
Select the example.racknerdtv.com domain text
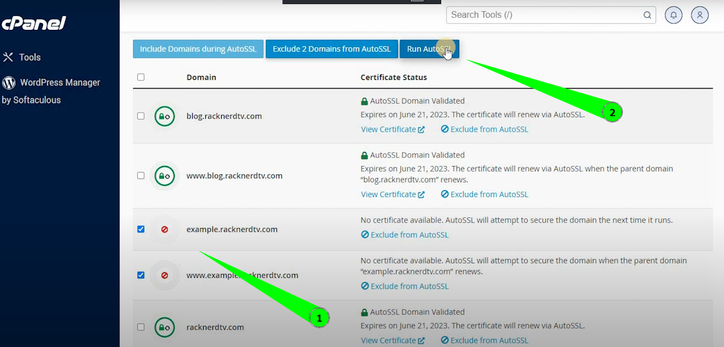[232, 229]
